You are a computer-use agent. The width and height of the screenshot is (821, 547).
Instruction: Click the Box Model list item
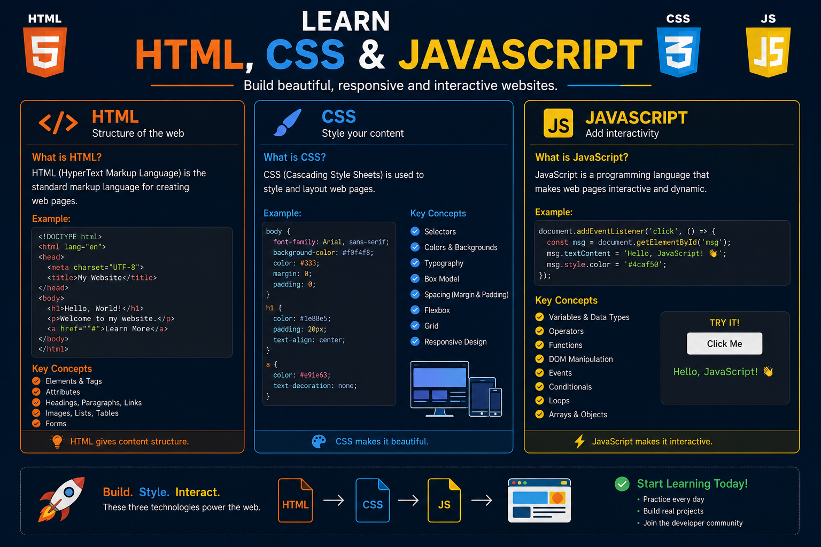click(442, 279)
